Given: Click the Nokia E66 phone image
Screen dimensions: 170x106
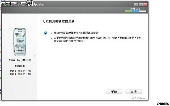Looking at the screenshot, I should (x=20, y=42).
